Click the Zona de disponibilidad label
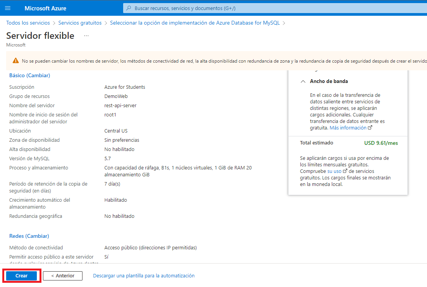 pyautogui.click(x=34, y=140)
